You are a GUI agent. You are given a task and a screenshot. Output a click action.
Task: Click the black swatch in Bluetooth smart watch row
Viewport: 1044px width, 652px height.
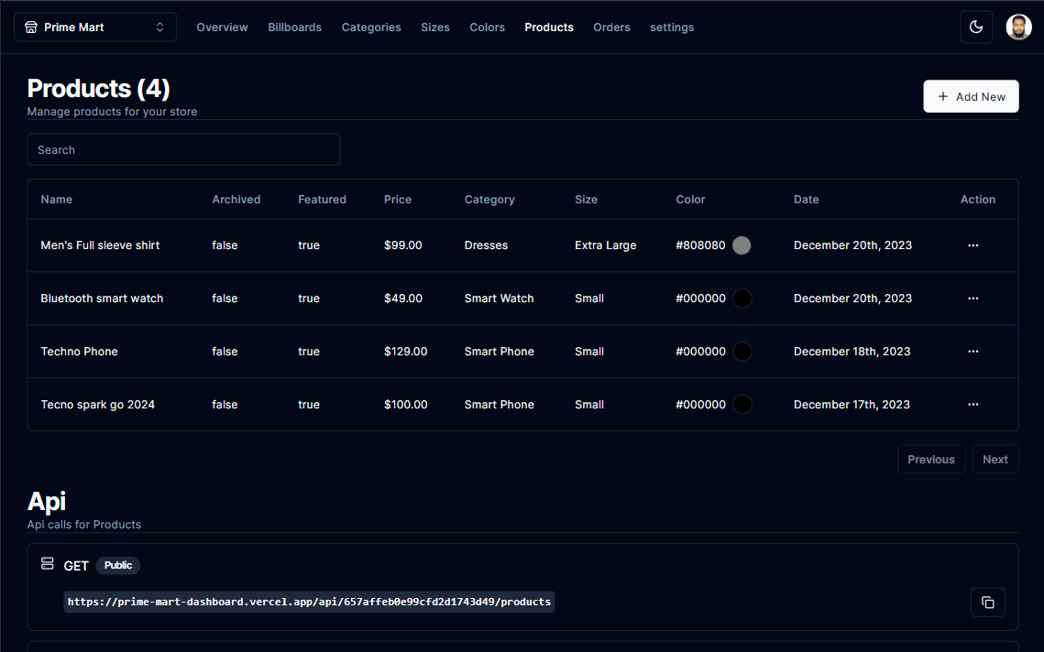[x=742, y=299]
